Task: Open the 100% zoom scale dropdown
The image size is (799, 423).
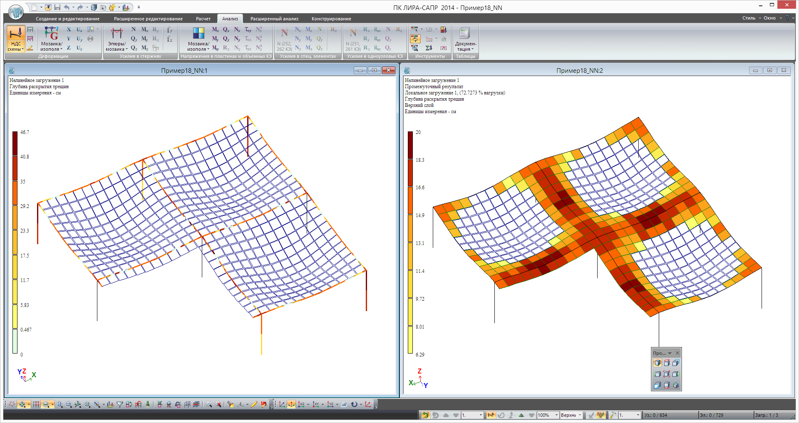Action: [x=556, y=415]
